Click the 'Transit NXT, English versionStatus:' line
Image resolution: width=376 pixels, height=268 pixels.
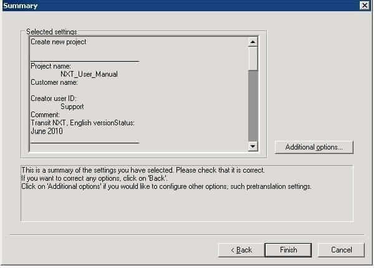[x=82, y=123]
